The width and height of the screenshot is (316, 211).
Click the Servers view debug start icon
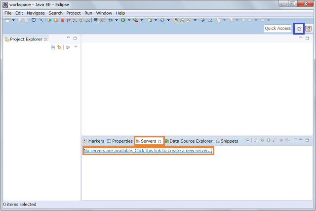coord(262,140)
